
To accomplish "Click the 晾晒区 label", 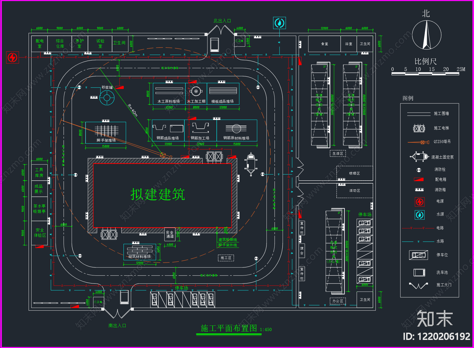I will tap(354, 173).
